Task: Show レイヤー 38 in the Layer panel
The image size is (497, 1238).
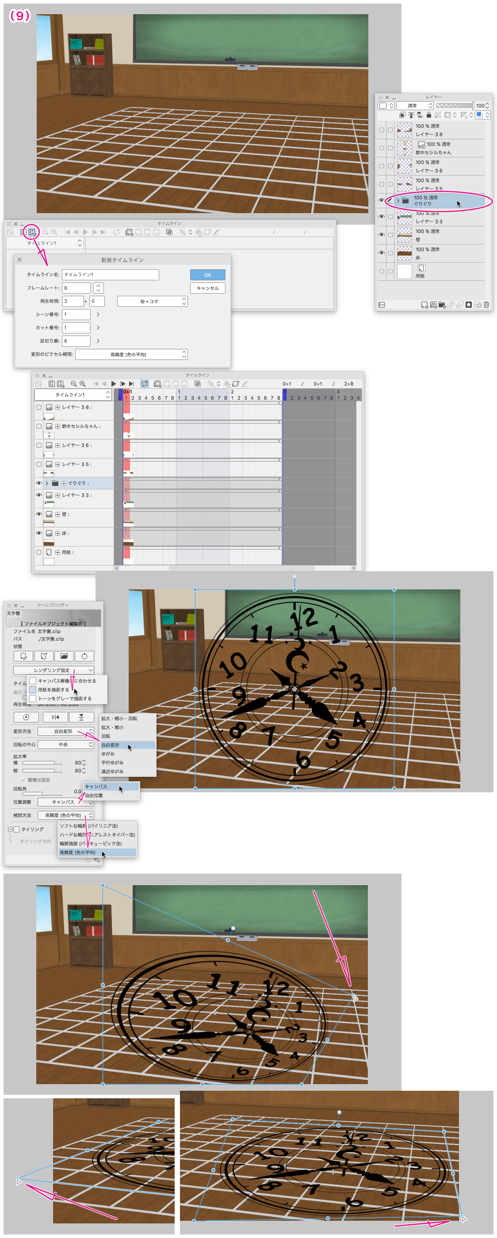Action: (x=382, y=130)
